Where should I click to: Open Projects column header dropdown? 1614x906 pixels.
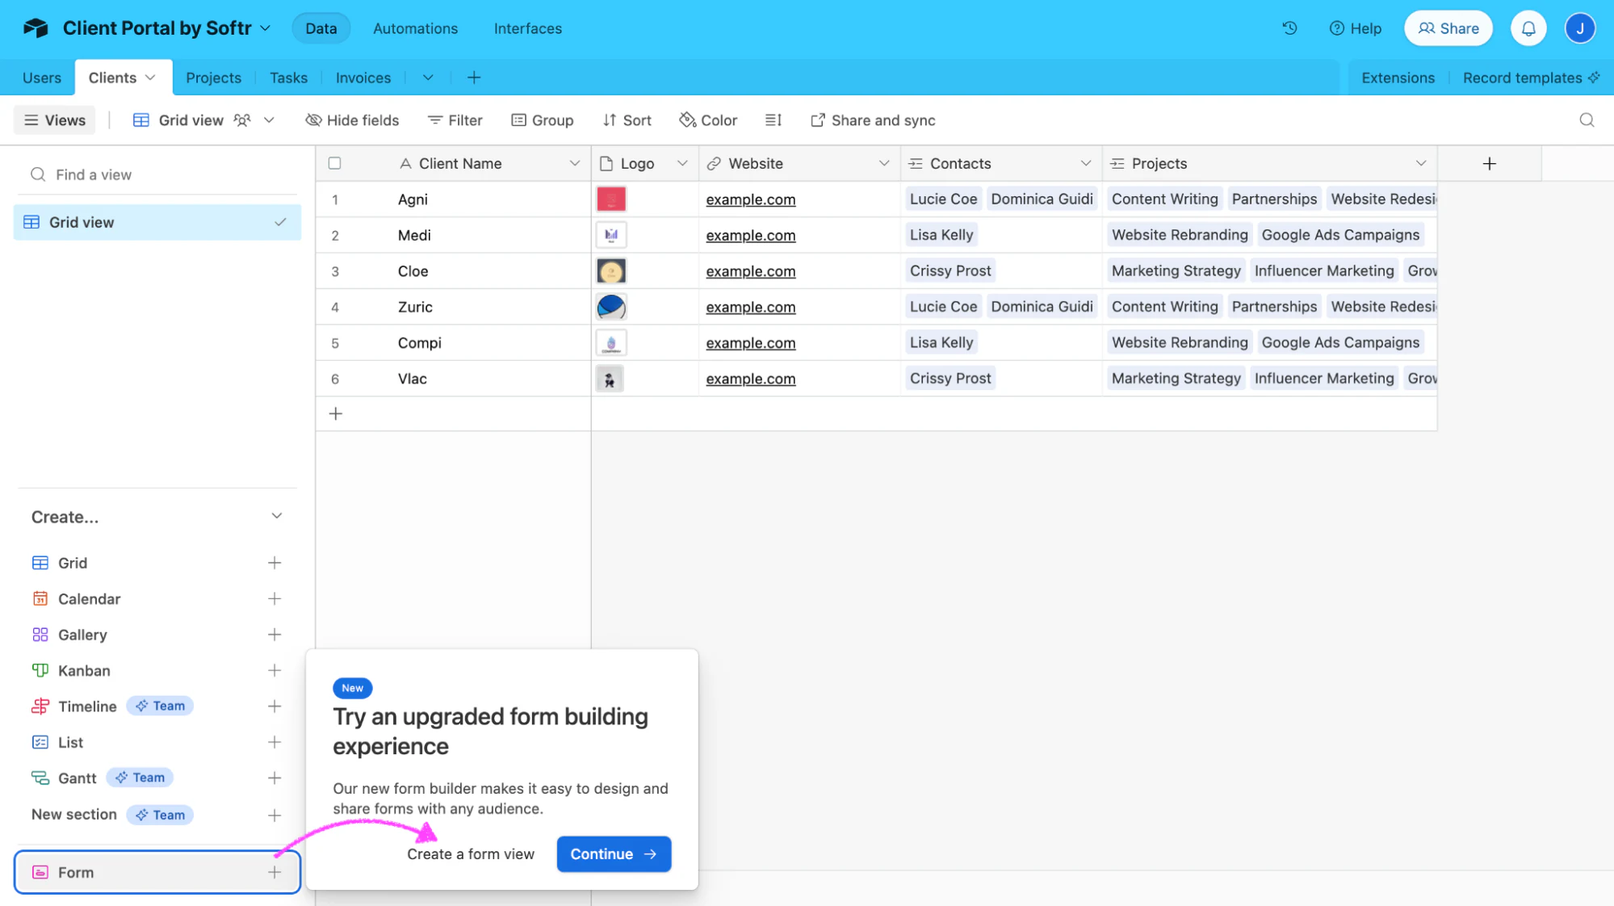point(1421,163)
